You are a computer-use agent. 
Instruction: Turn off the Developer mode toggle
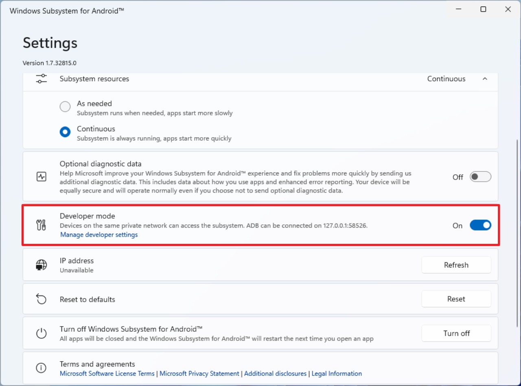pos(480,225)
